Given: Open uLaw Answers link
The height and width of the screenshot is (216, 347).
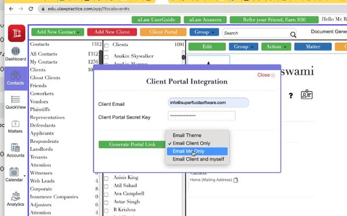Looking at the screenshot, I should tap(205, 20).
